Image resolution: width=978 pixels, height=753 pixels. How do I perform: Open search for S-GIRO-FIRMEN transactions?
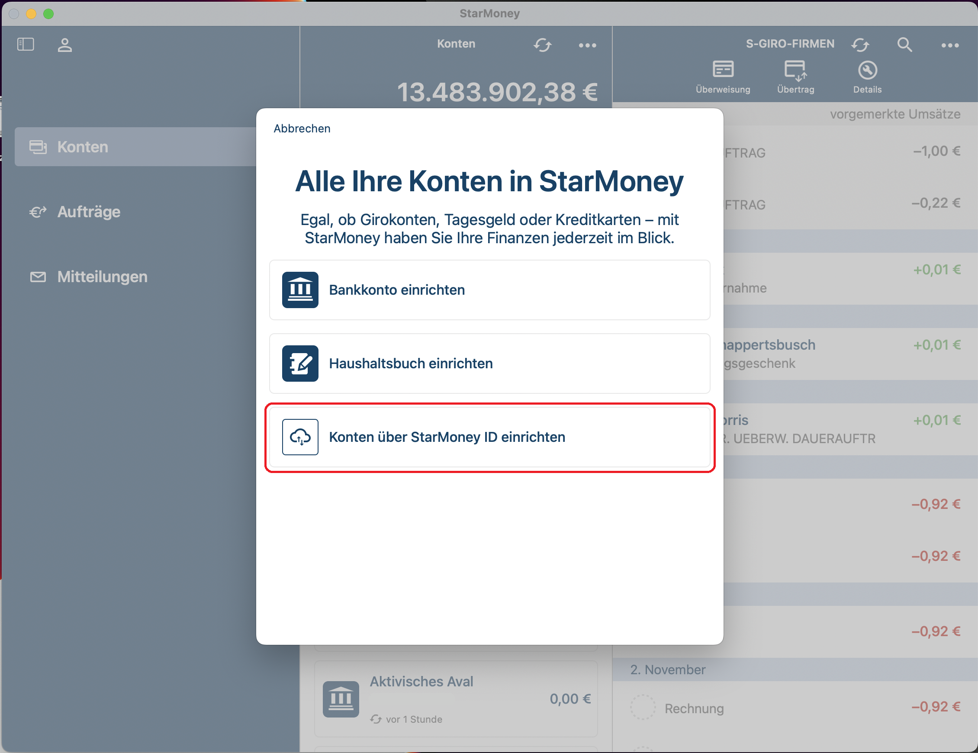[904, 45]
